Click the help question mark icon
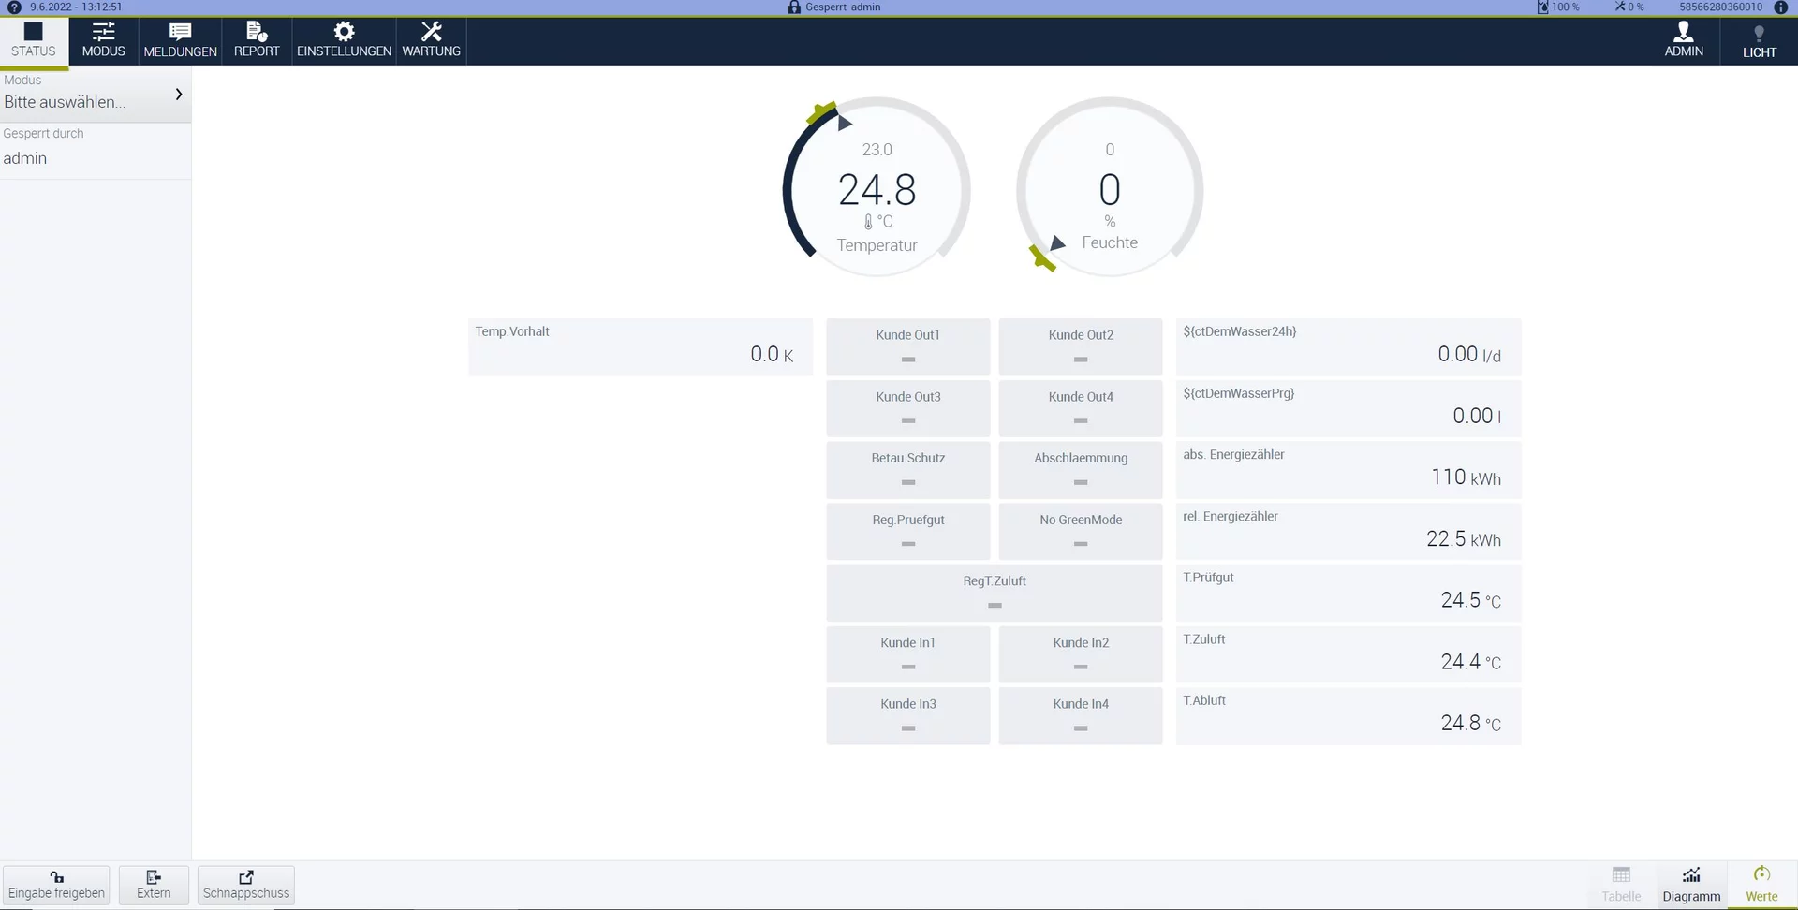 (x=14, y=7)
